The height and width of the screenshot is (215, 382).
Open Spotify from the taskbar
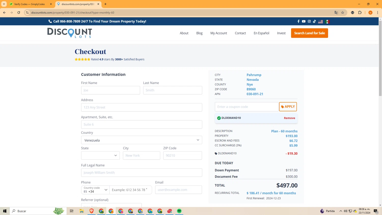(x=179, y=211)
